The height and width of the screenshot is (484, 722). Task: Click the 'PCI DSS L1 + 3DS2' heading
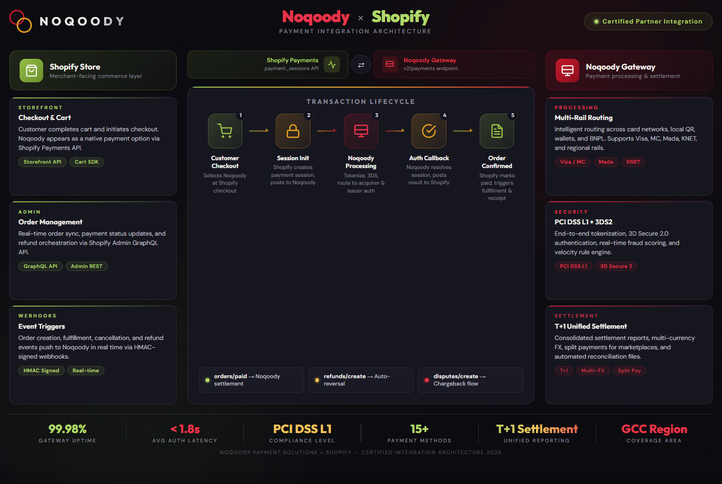coord(584,222)
